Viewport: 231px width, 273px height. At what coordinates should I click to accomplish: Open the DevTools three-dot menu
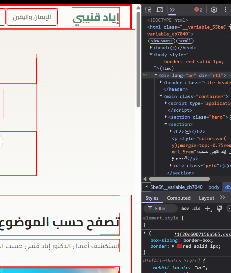click(x=225, y=10)
